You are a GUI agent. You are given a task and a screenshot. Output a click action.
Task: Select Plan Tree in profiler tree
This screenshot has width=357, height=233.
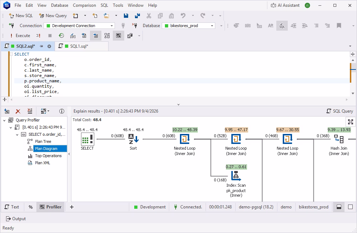[x=43, y=141]
